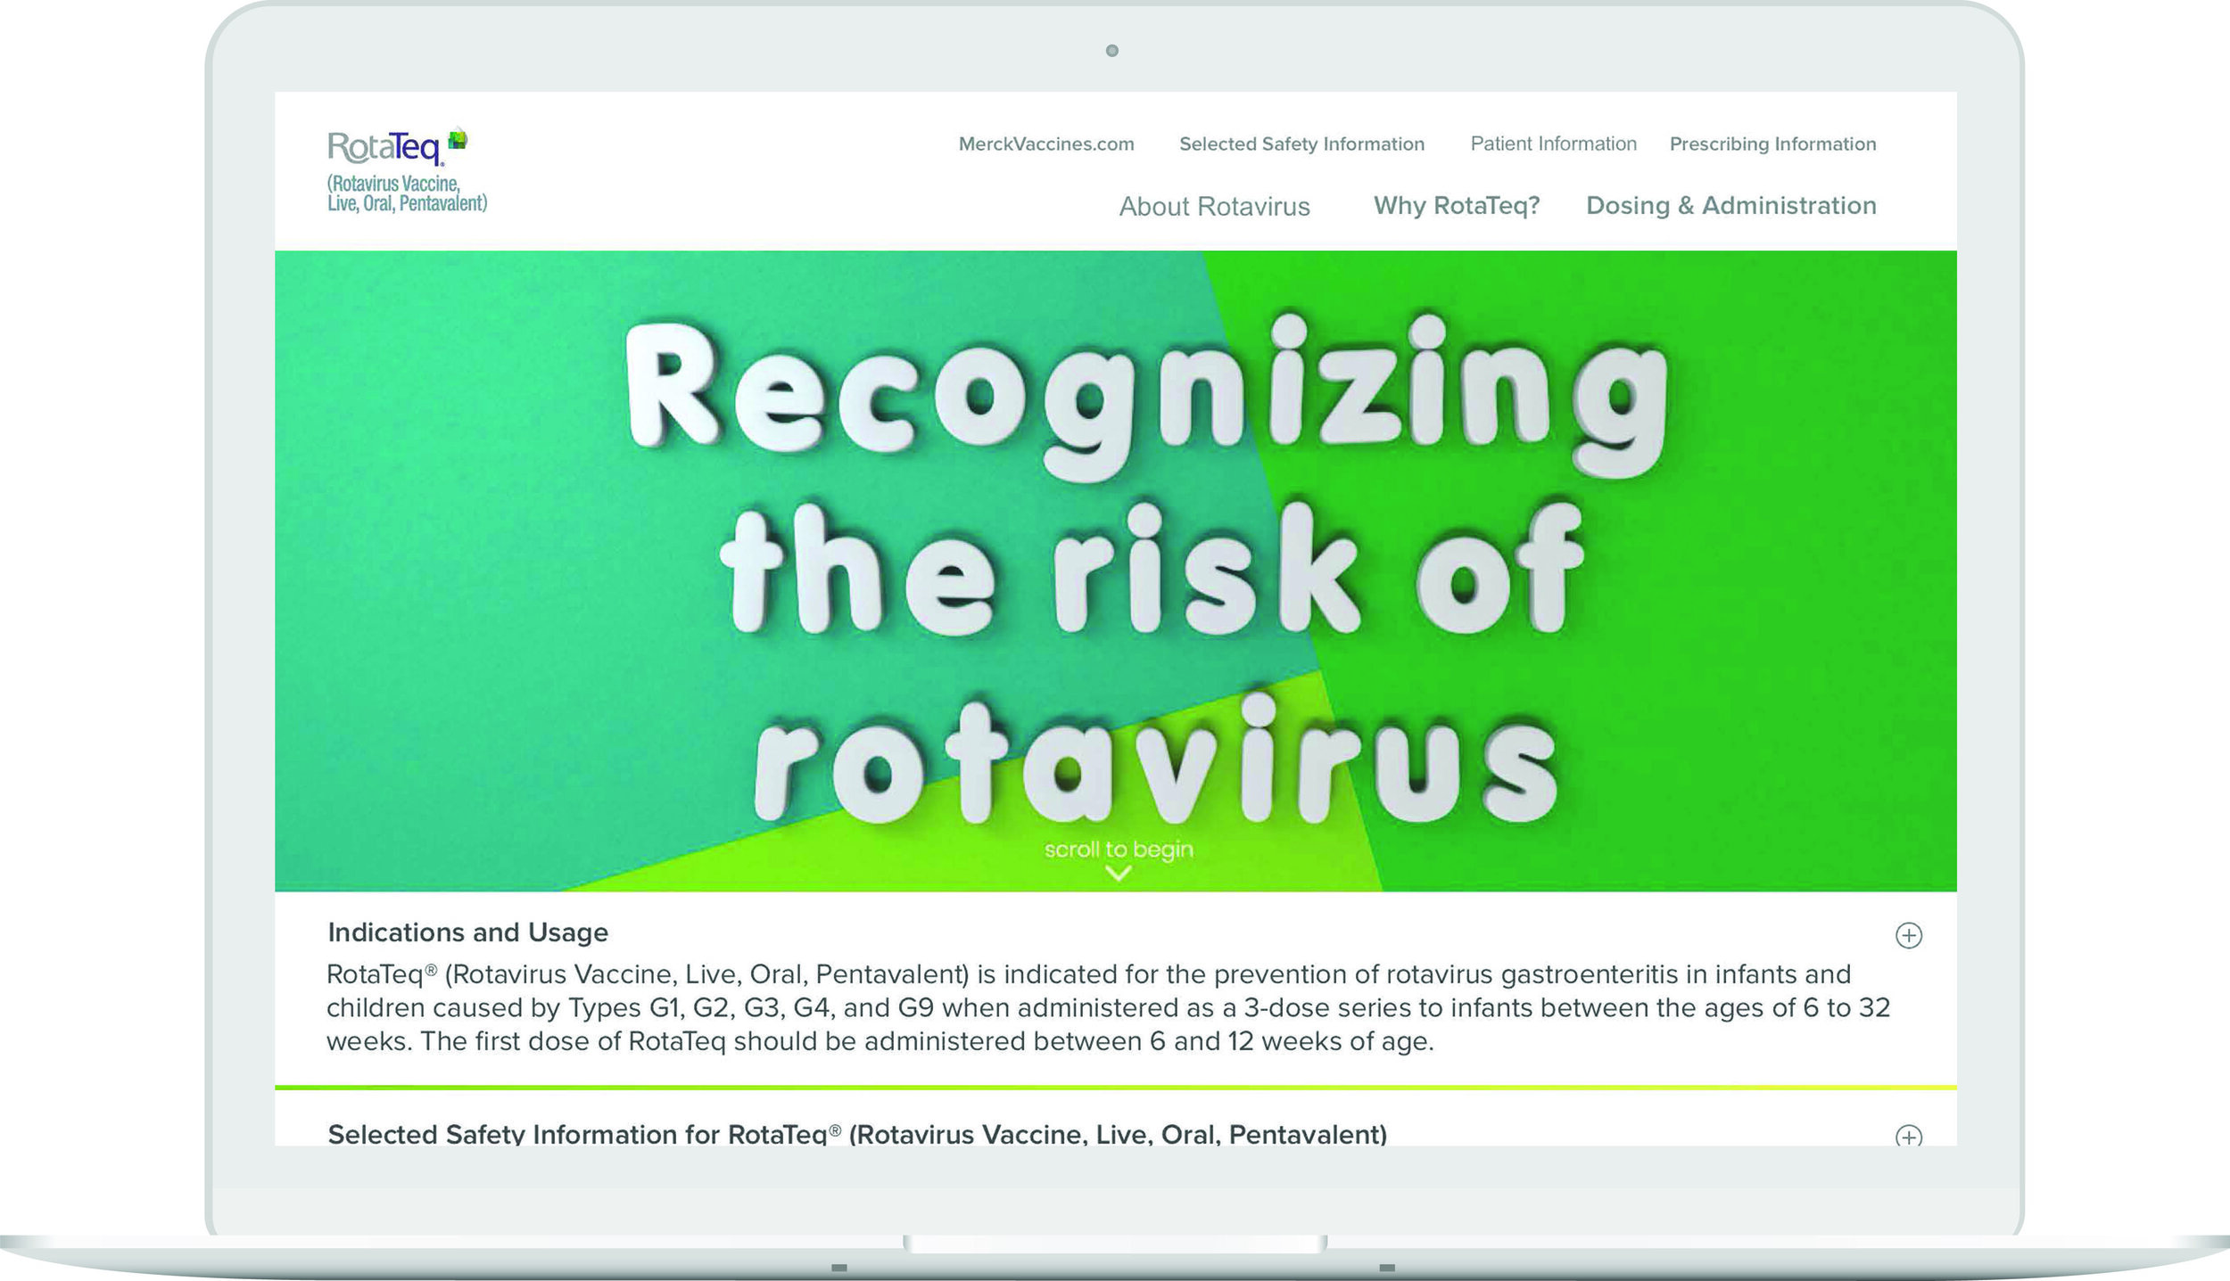The image size is (2230, 1281).
Task: Open the Prescribing Information link
Action: tap(1772, 144)
